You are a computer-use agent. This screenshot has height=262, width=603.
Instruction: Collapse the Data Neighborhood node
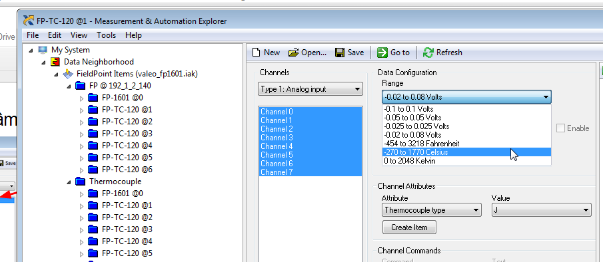[x=43, y=62]
